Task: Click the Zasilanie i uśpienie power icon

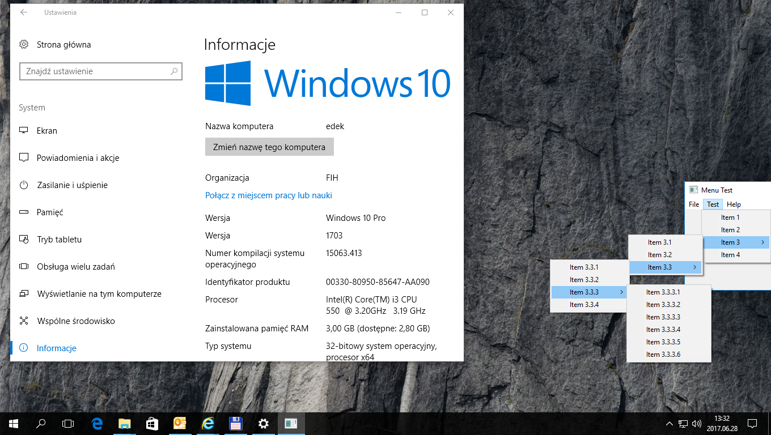Action: click(x=24, y=185)
